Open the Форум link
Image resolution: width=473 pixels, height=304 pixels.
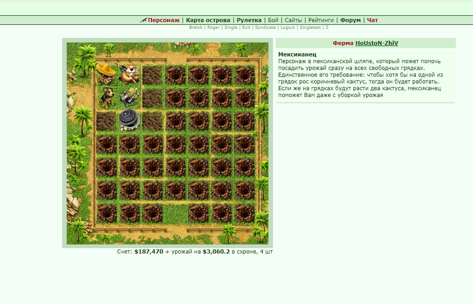tap(350, 20)
